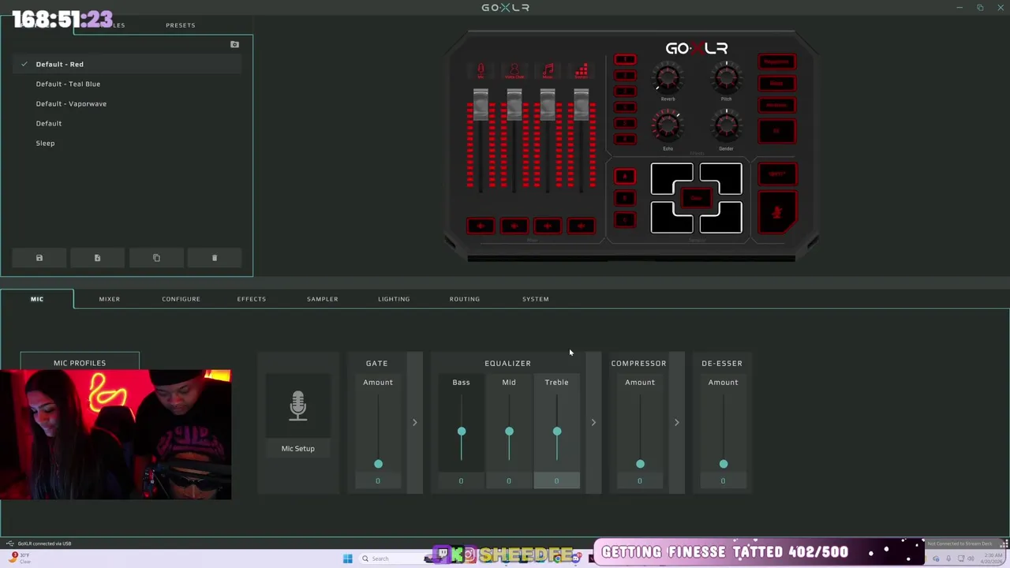Open Mic Setup via the microphone icon
This screenshot has height=568, width=1010.
pos(297,405)
